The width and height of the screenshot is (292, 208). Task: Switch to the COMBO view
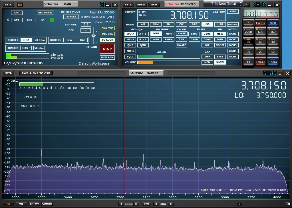tap(47, 204)
